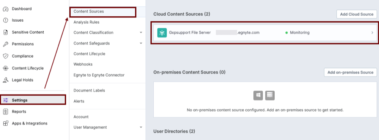Click the Egnyte logo on Gxpsupport row
The image size is (379, 140).
(162, 33)
